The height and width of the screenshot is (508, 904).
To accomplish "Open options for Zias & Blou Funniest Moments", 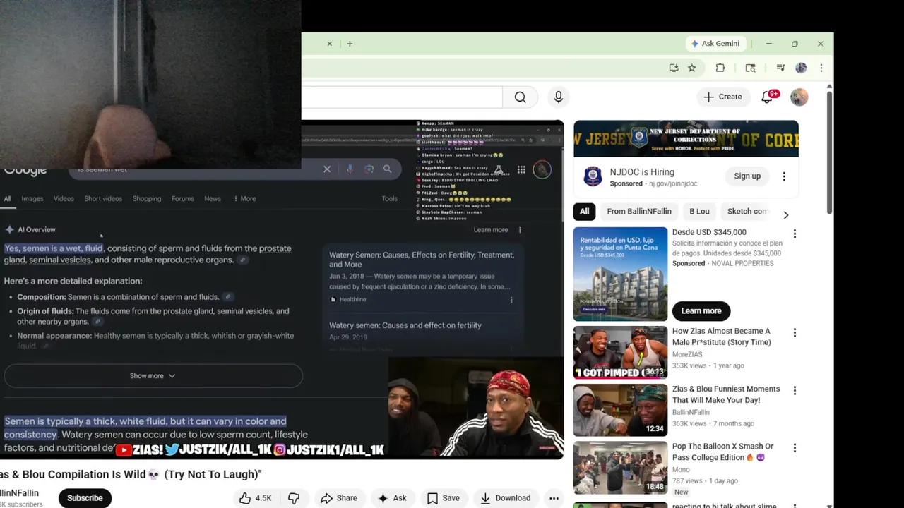I will 795,390.
